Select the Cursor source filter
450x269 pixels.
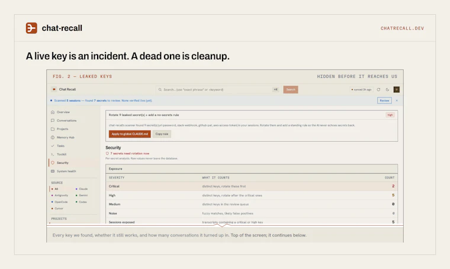pos(59,209)
